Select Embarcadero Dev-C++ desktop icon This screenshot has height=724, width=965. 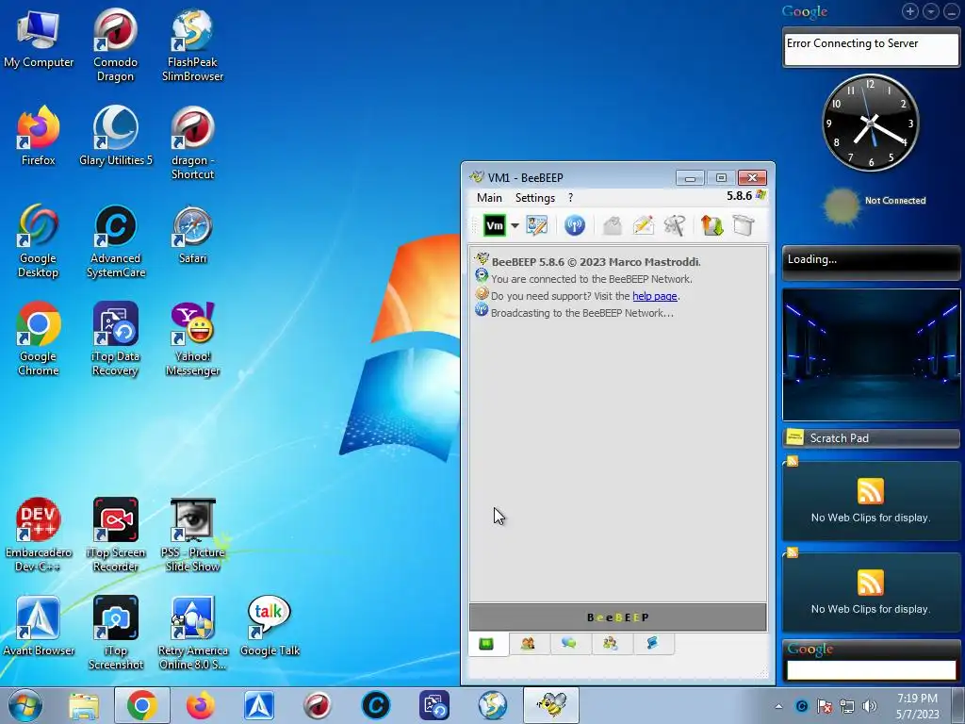tap(38, 535)
